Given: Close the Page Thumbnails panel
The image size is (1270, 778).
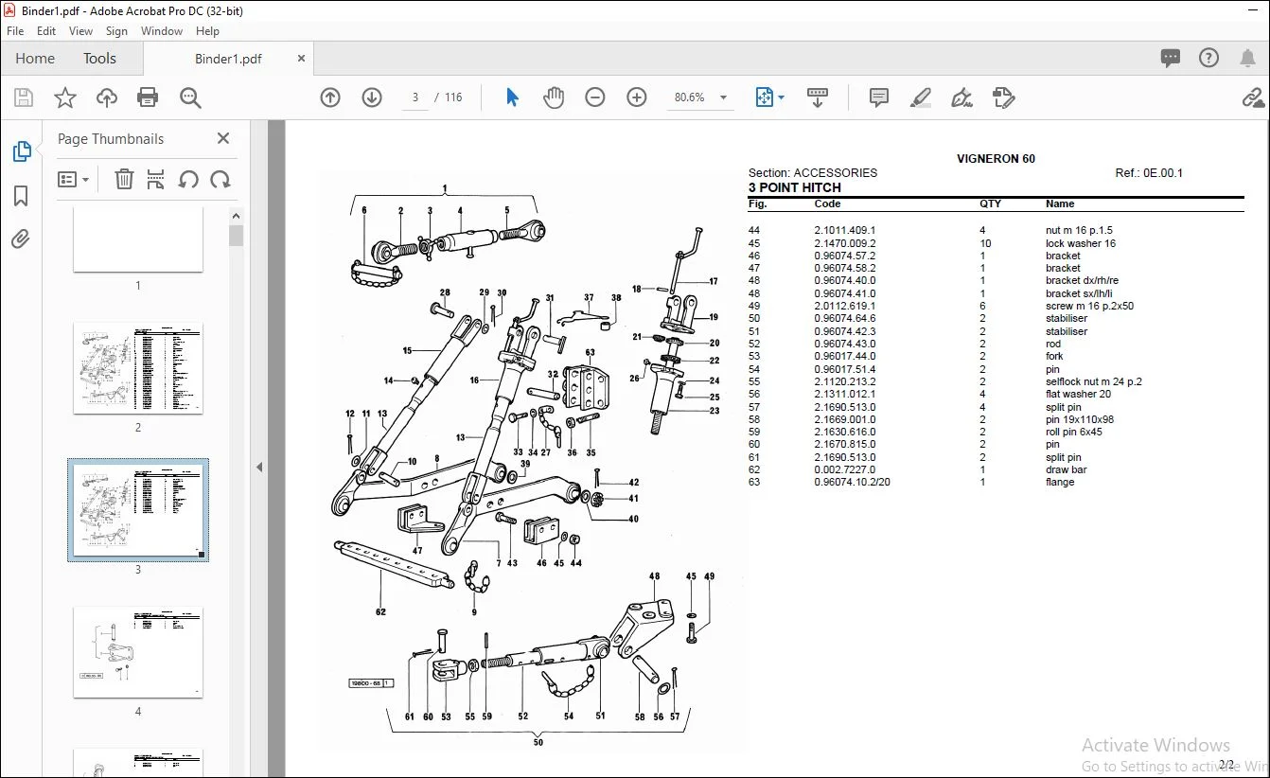Looking at the screenshot, I should point(223,138).
